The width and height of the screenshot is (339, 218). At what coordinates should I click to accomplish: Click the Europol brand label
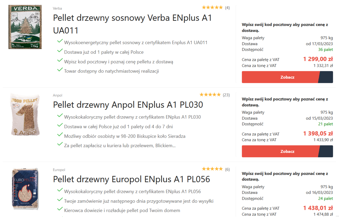tap(59, 170)
